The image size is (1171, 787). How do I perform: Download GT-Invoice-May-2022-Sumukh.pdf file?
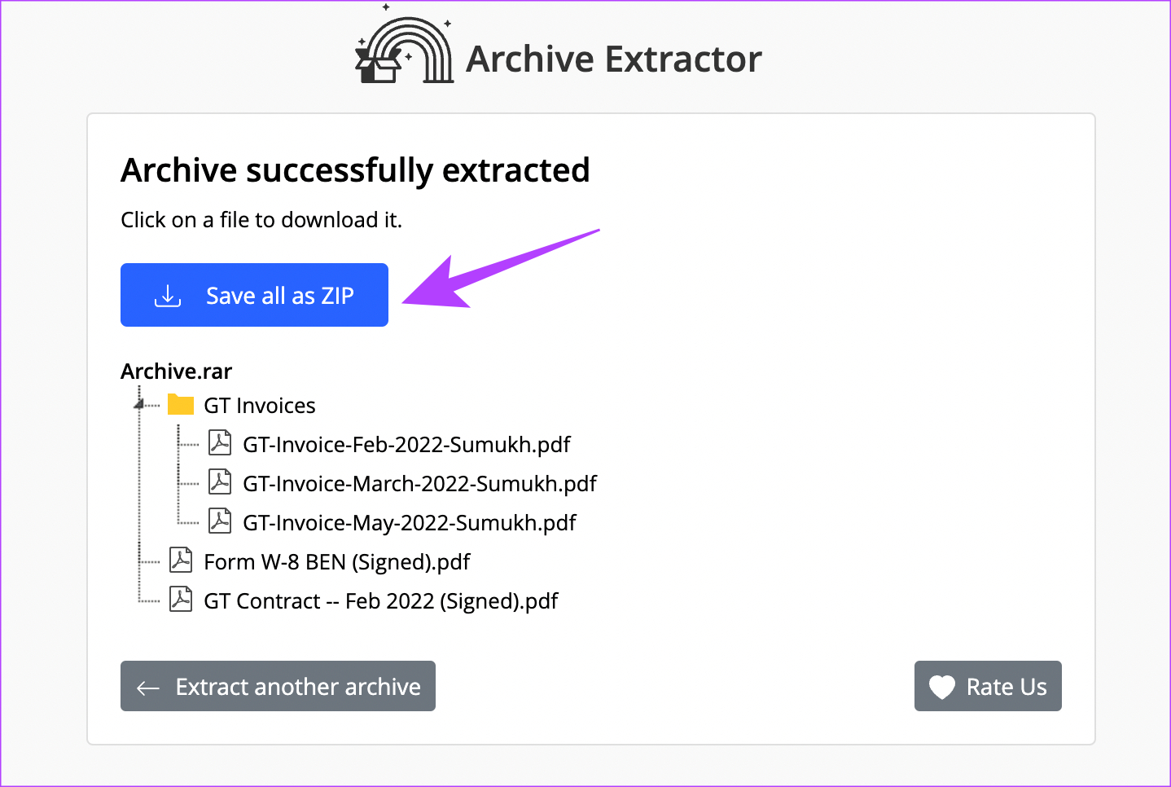click(x=409, y=523)
